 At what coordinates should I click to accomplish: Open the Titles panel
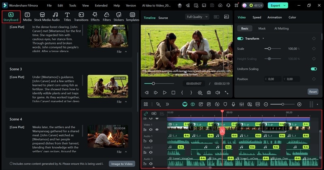pos(67,17)
